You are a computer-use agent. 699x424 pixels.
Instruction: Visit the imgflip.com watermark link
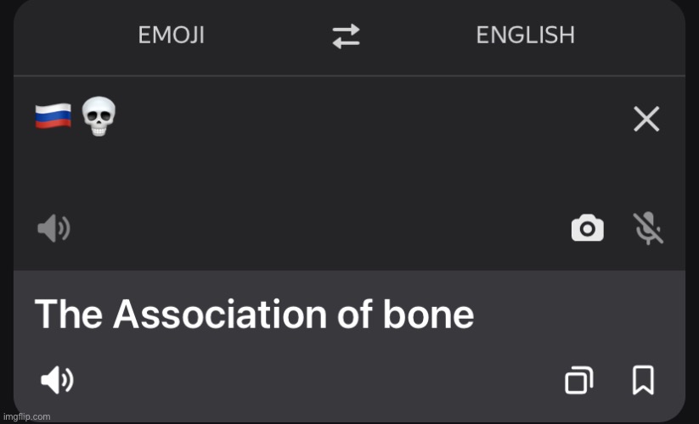(x=26, y=417)
